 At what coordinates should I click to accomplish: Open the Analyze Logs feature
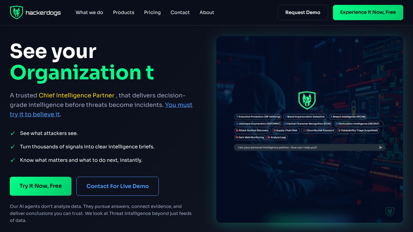point(277,137)
